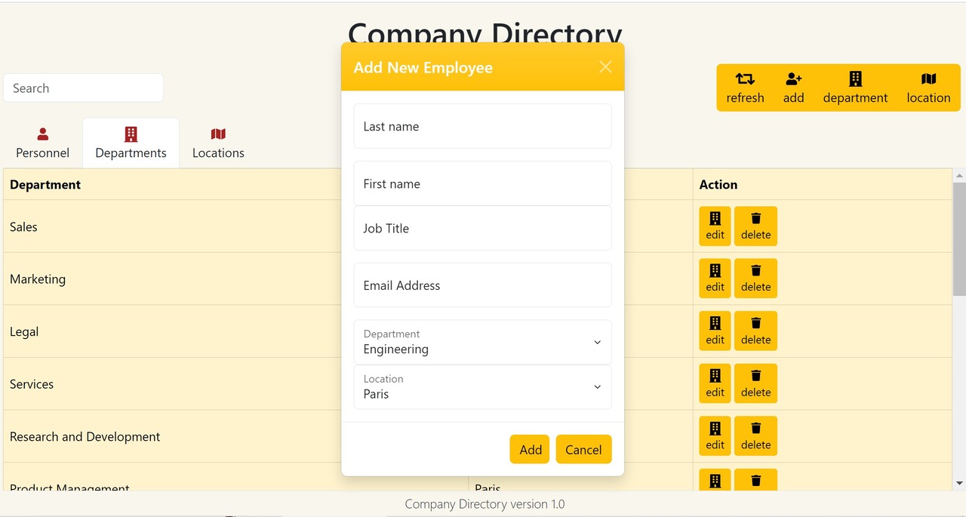The height and width of the screenshot is (517, 966).
Task: Focus the Last name input field
Action: (482, 126)
